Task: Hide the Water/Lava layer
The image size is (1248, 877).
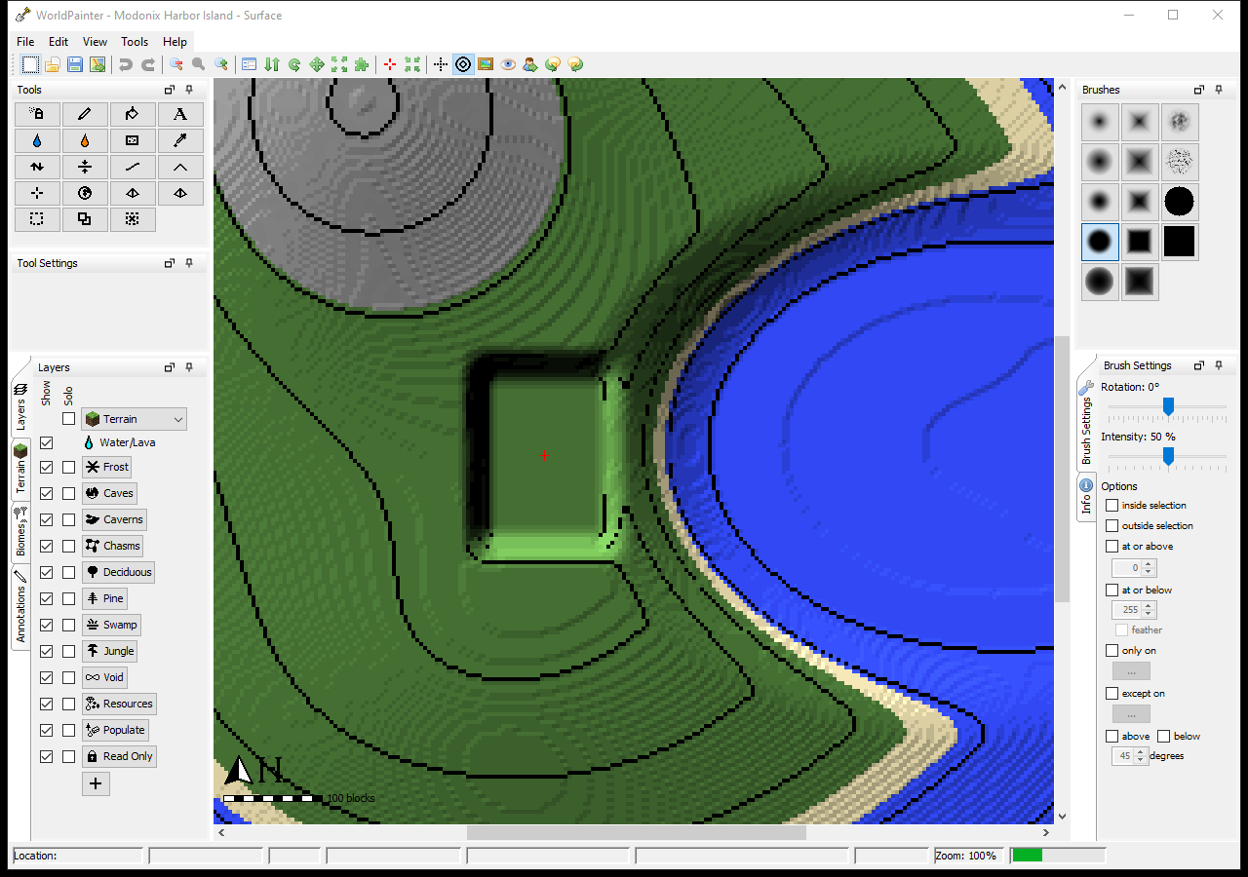Action: tap(46, 442)
